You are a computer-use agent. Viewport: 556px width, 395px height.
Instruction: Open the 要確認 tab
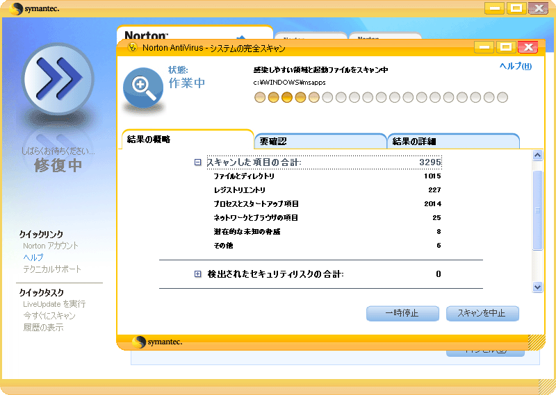click(x=320, y=142)
